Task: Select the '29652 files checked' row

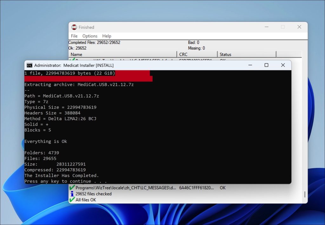Action: [94, 194]
